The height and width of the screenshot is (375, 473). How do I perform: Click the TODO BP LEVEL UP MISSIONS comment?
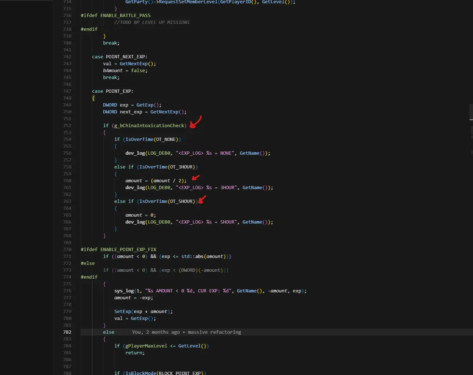152,22
